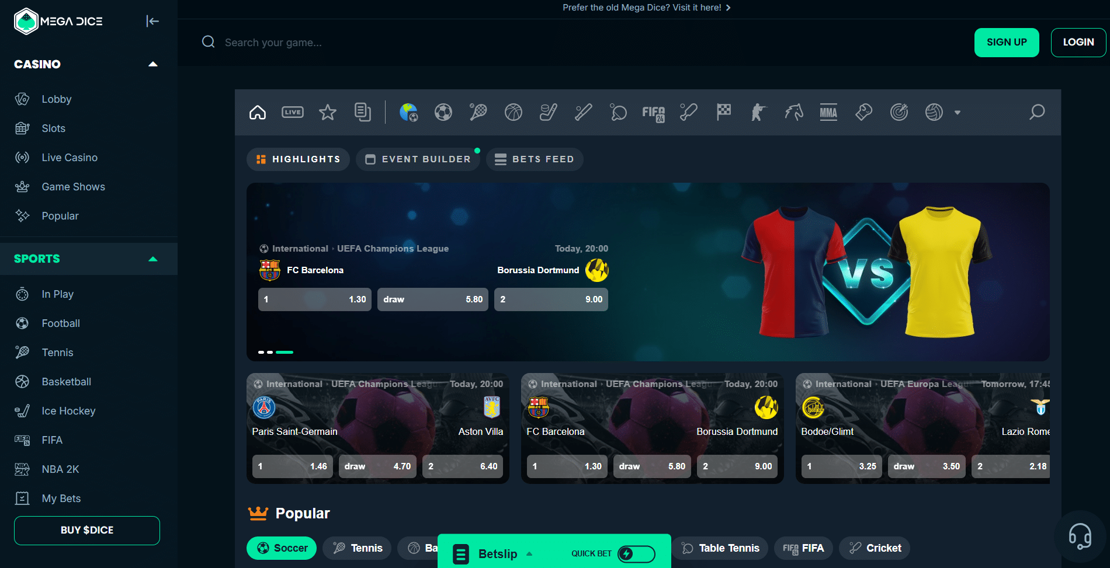
Task: Select MMA icon in sports bar
Action: tap(828, 112)
